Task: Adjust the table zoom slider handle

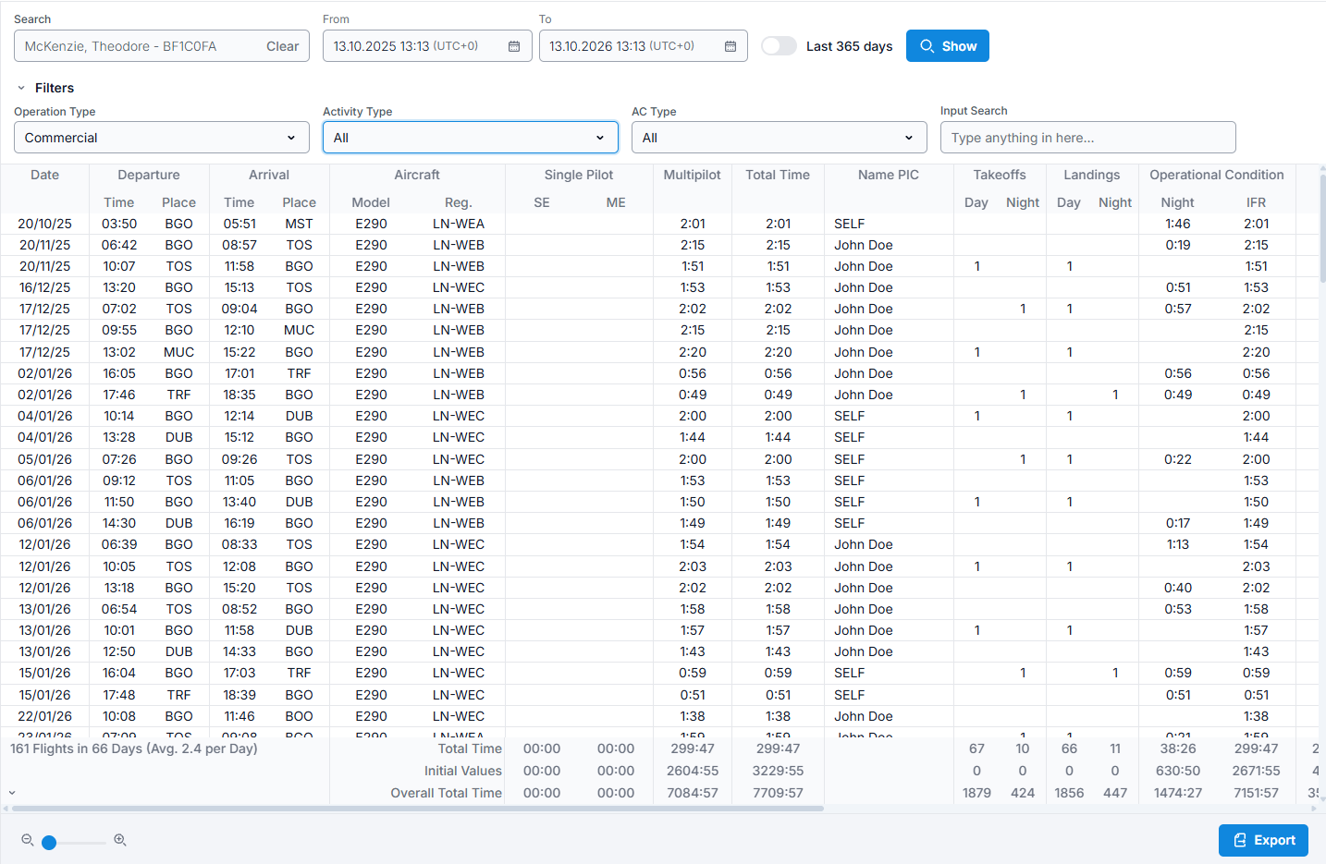Action: pos(49,842)
